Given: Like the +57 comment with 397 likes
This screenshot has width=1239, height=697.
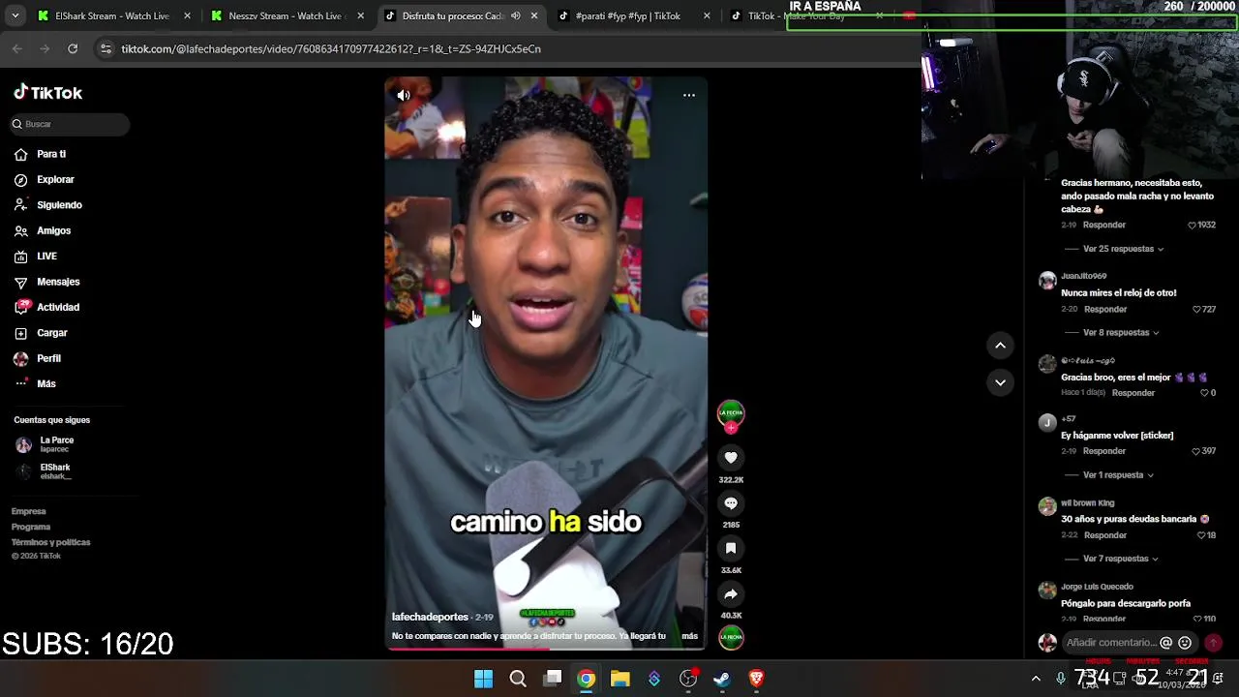Looking at the screenshot, I should (1196, 451).
